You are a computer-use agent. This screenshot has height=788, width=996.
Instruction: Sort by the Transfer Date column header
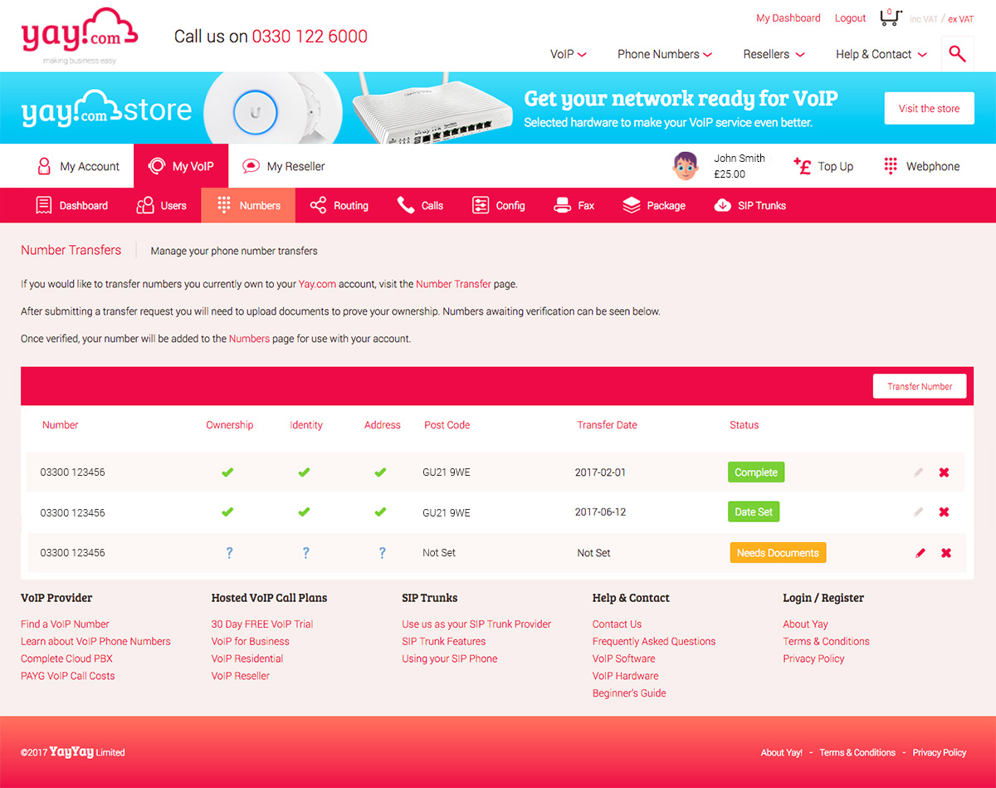coord(607,425)
